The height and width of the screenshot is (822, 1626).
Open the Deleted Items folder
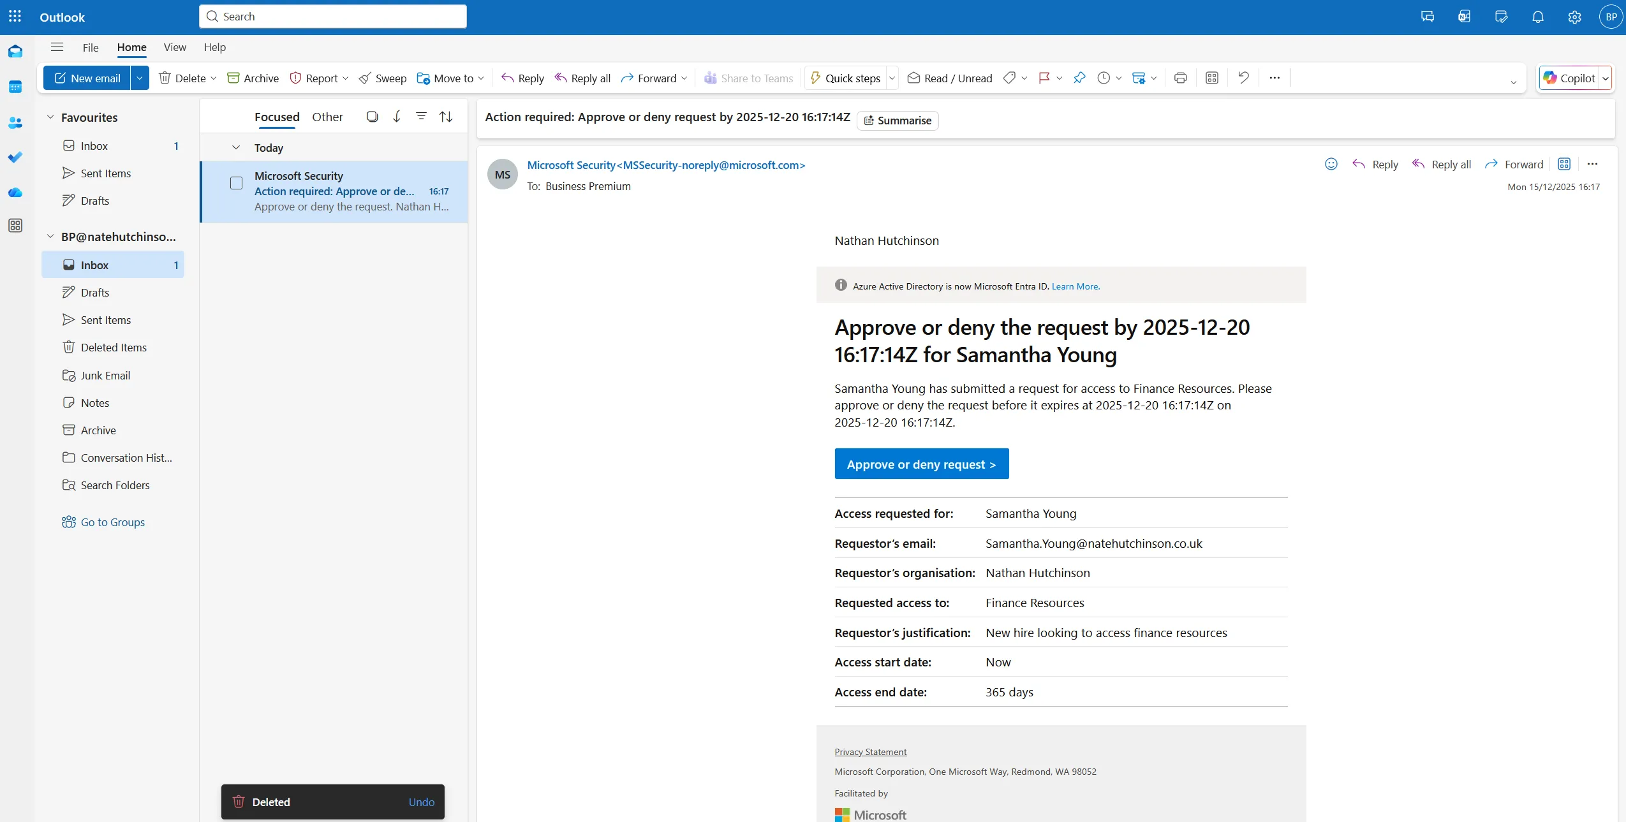113,348
